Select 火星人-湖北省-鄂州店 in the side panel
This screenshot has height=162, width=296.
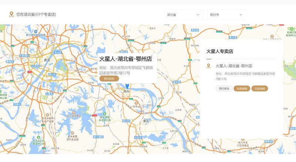click(234, 66)
